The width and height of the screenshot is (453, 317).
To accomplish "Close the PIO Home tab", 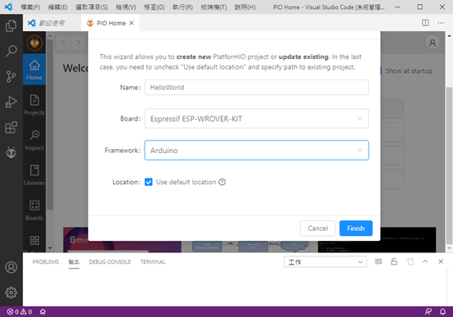I will pyautogui.click(x=132, y=23).
